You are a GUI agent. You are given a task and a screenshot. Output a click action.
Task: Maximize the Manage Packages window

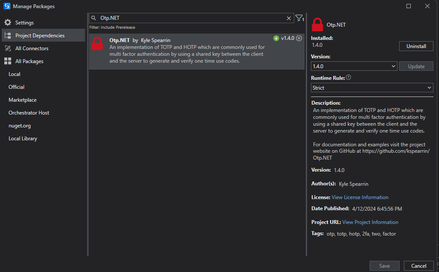pos(409,6)
